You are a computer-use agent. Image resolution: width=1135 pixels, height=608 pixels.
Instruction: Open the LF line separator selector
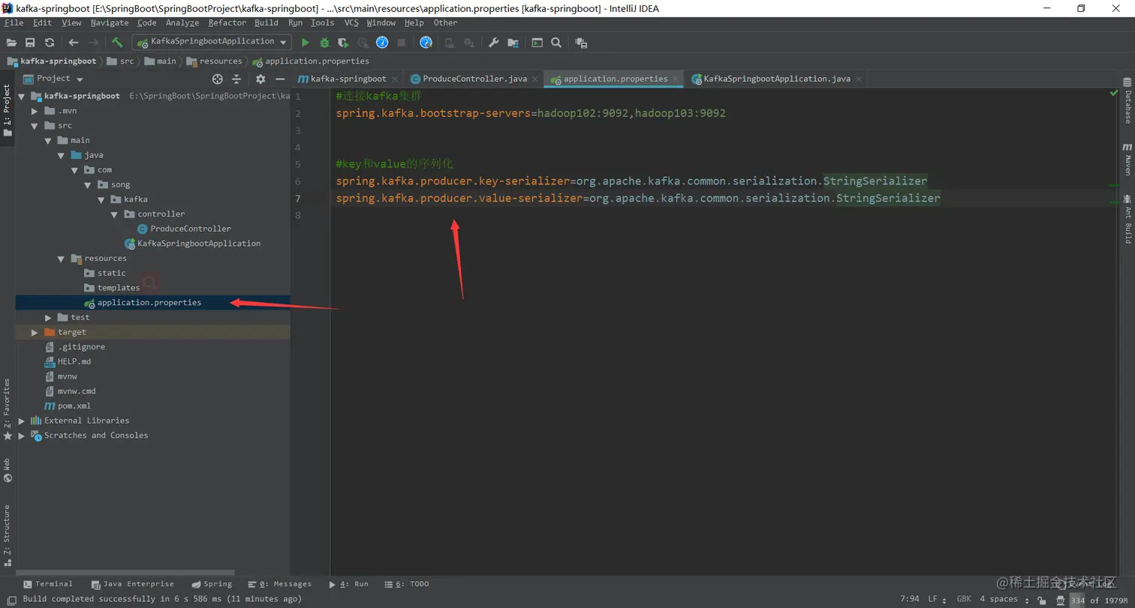[936, 600]
